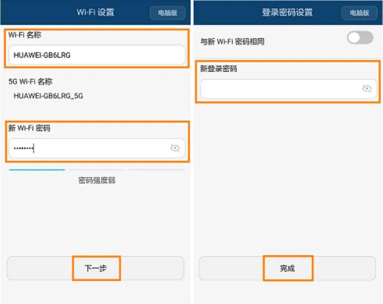Show the new Wi-Fi password via eye icon

(175, 148)
